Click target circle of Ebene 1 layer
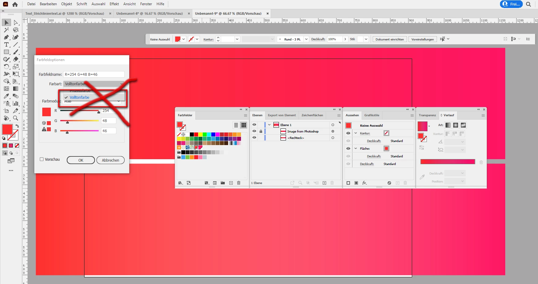Image resolution: width=538 pixels, height=284 pixels. click(333, 125)
